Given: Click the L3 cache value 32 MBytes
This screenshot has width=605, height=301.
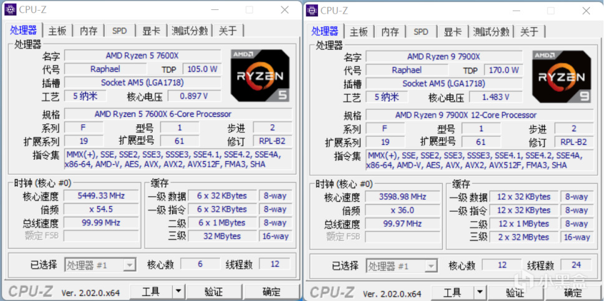Looking at the screenshot, I should point(222,236).
